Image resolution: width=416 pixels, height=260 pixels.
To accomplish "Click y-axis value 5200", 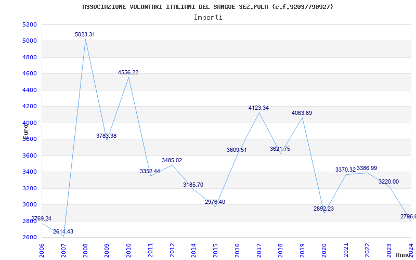I will tap(30, 24).
